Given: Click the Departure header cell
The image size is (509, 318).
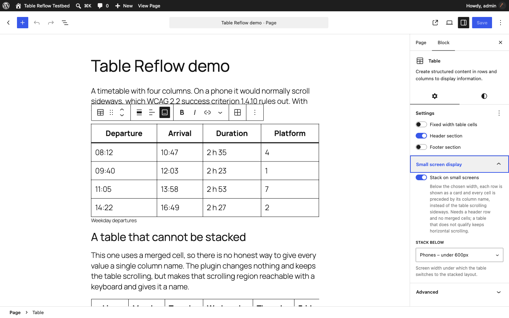Looking at the screenshot, I should point(124,134).
